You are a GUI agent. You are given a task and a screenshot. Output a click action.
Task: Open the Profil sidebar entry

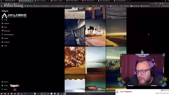[x=4, y=46]
